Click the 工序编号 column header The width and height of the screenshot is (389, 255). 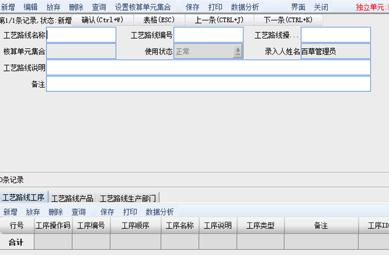(x=91, y=225)
